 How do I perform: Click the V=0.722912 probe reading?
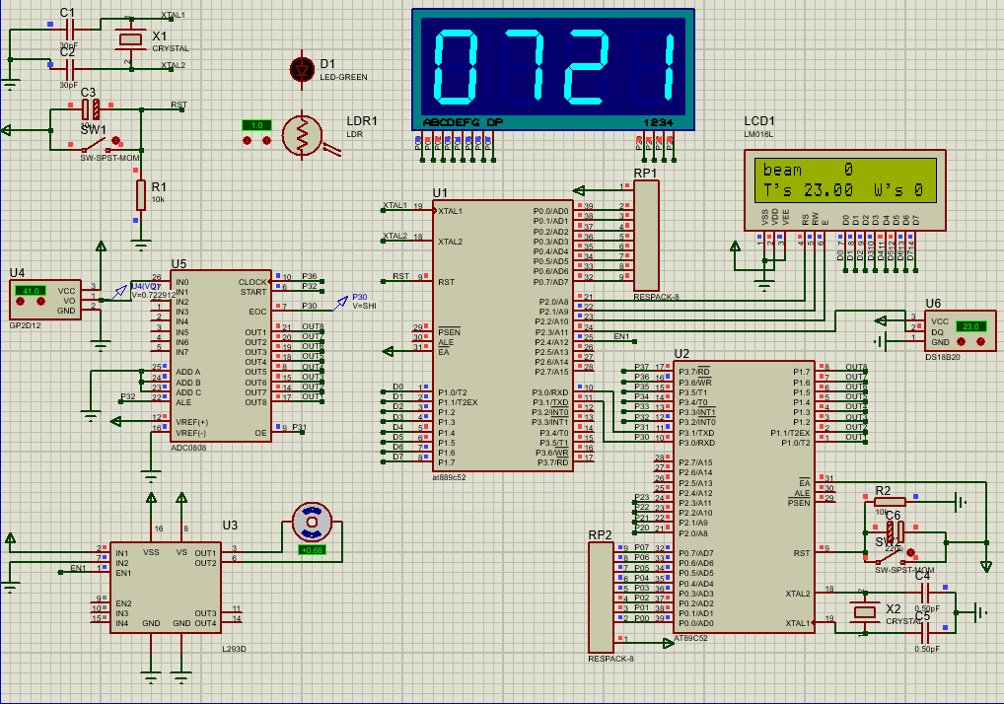[x=153, y=295]
